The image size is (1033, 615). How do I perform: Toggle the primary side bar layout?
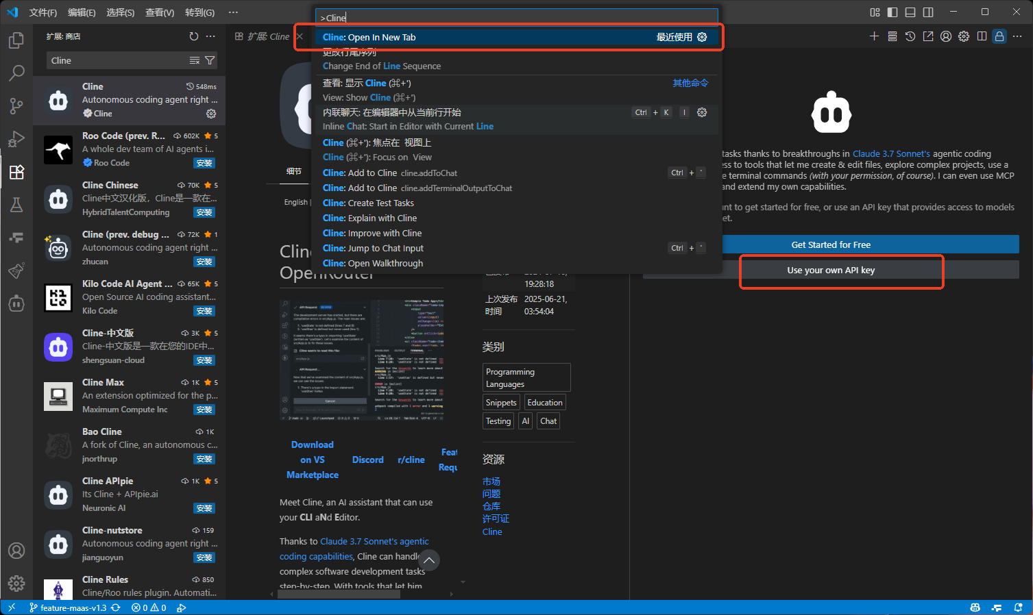coord(892,12)
